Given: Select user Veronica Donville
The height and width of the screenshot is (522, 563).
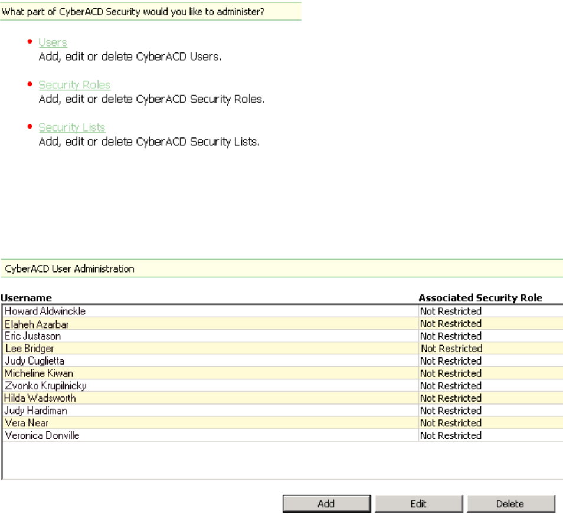Looking at the screenshot, I should [42, 435].
